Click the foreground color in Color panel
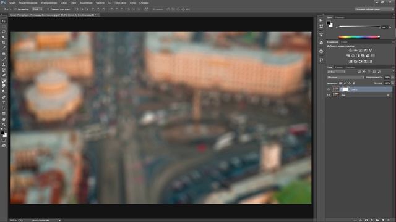Screen dimensions: 396x222 [x=329, y=23]
